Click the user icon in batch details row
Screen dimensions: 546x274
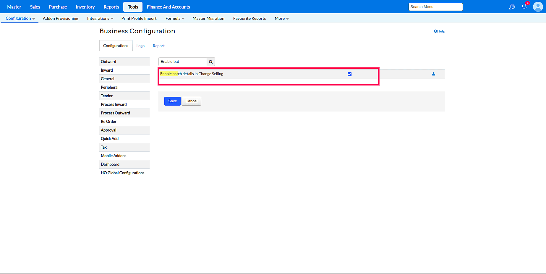click(433, 74)
